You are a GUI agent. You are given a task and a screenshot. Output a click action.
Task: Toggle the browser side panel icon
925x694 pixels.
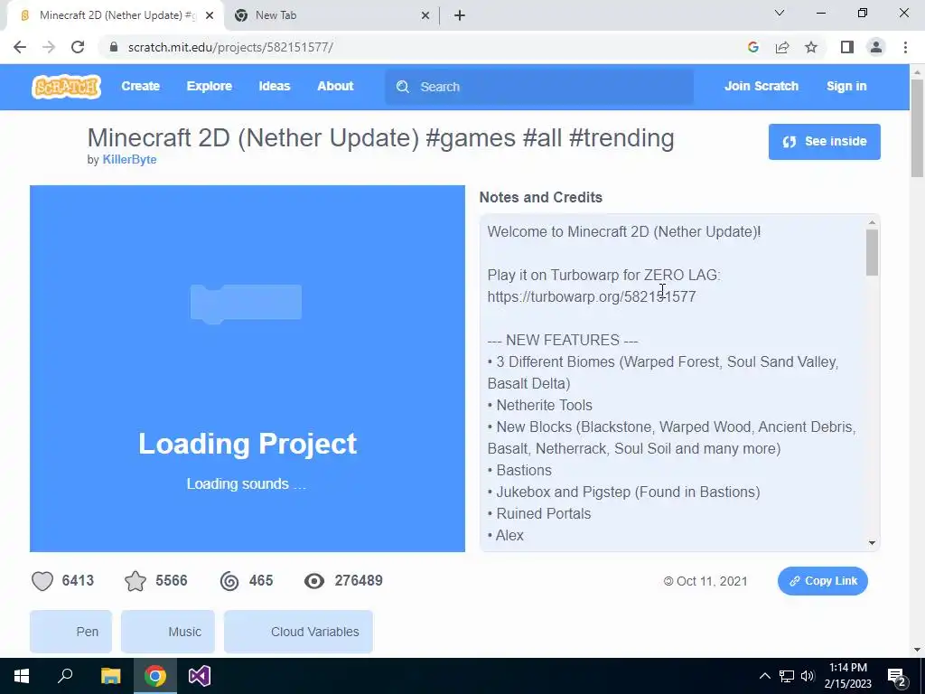(847, 47)
